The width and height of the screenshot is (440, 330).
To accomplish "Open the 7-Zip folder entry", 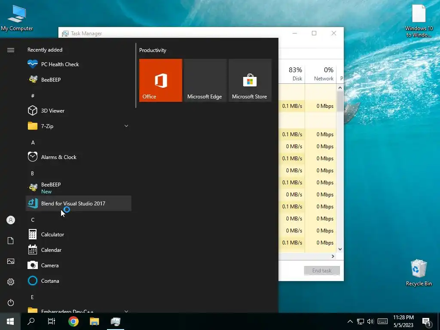I will click(x=78, y=126).
